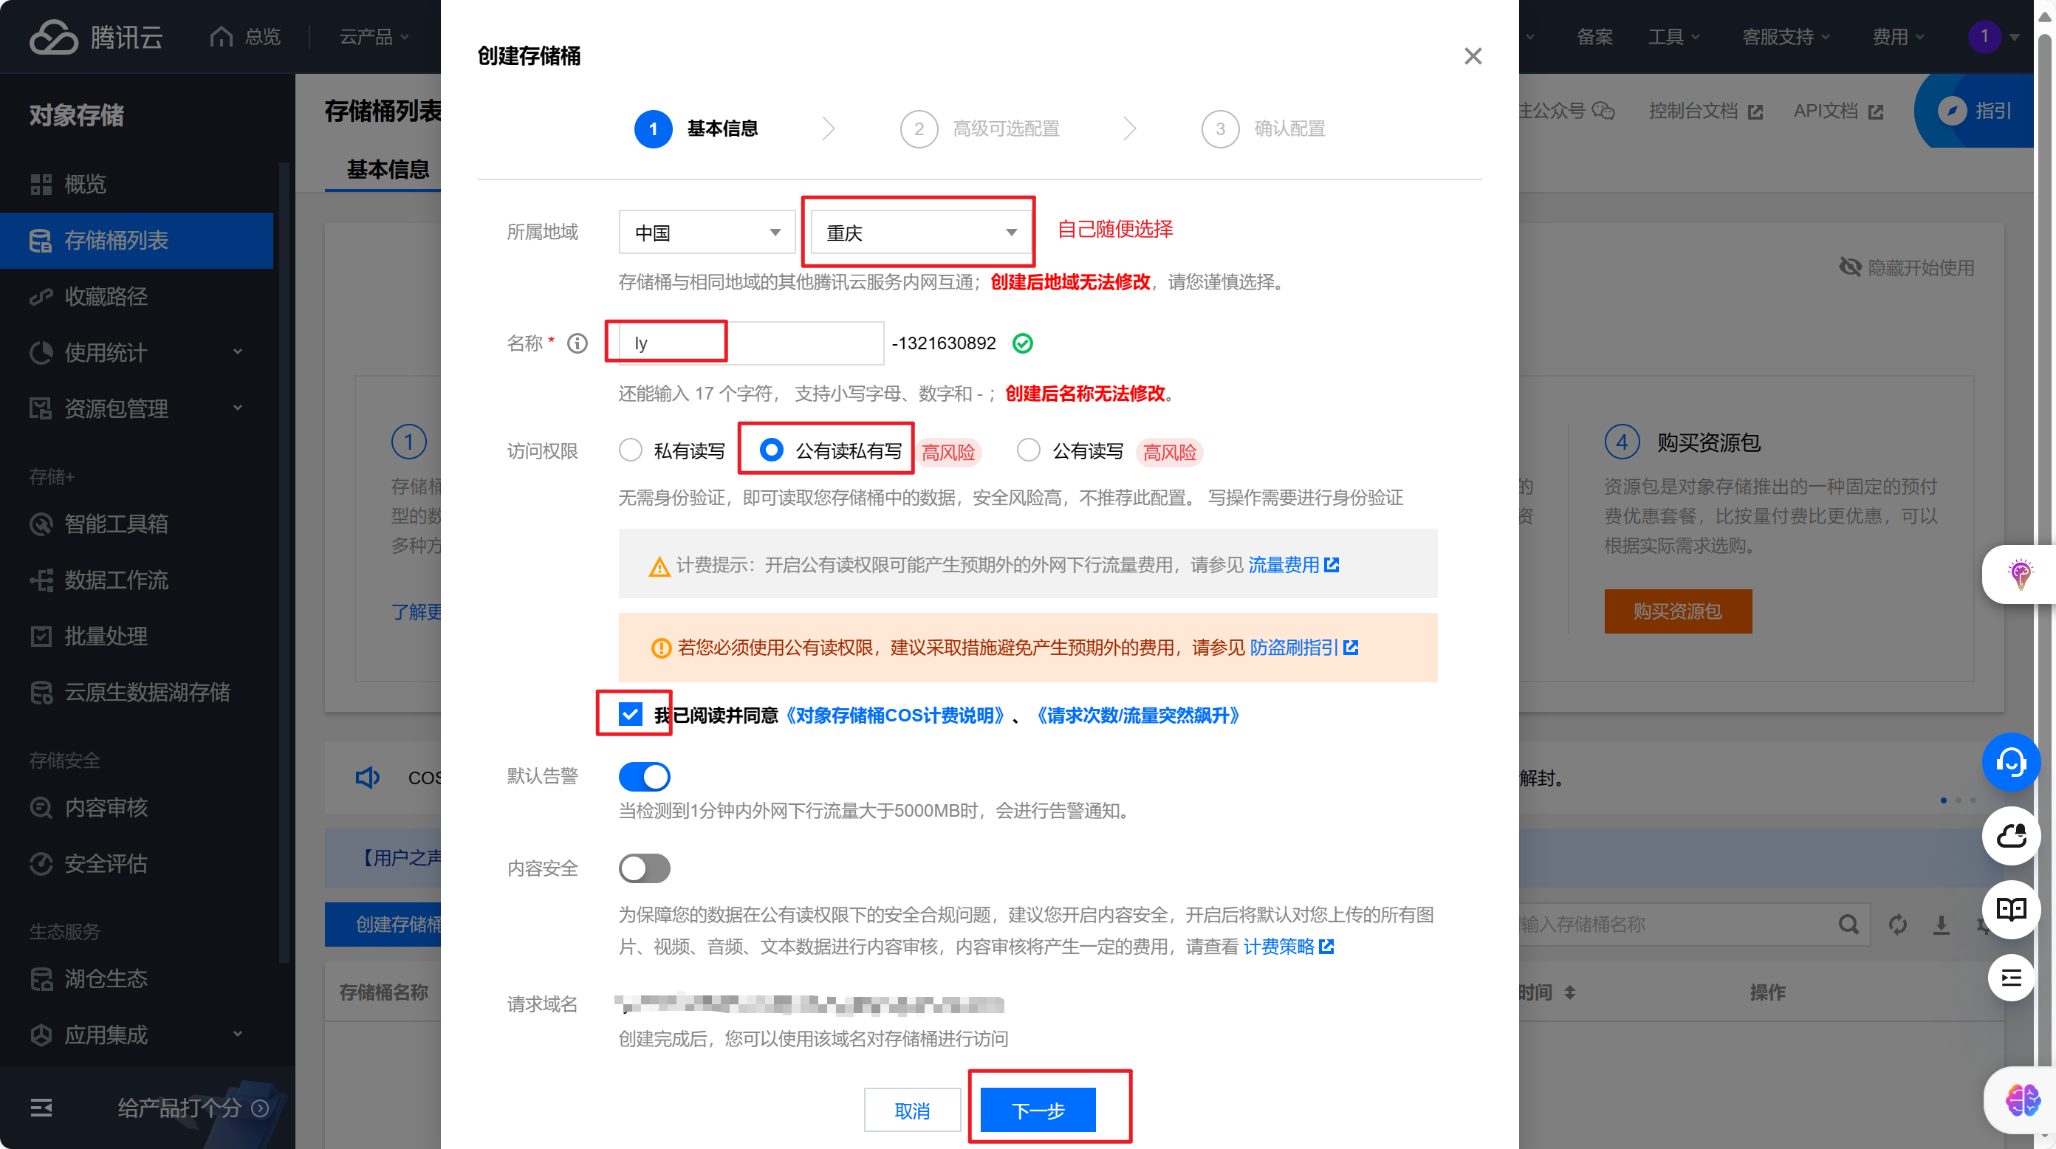2056x1149 pixels.
Task: Open 请求次数/流量突然飙升 link
Action: [x=1138, y=715]
